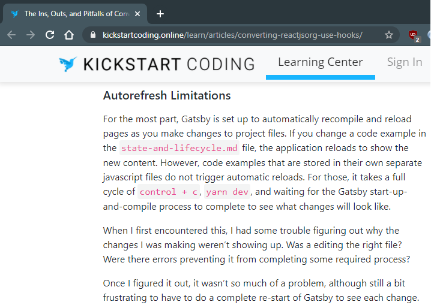Open the Sign In page
Viewport: 431px width, 308px height.
click(405, 62)
